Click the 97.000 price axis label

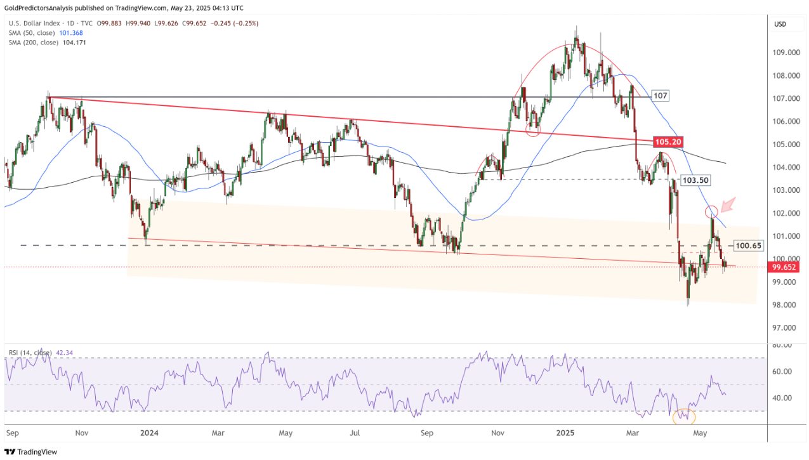tap(784, 327)
